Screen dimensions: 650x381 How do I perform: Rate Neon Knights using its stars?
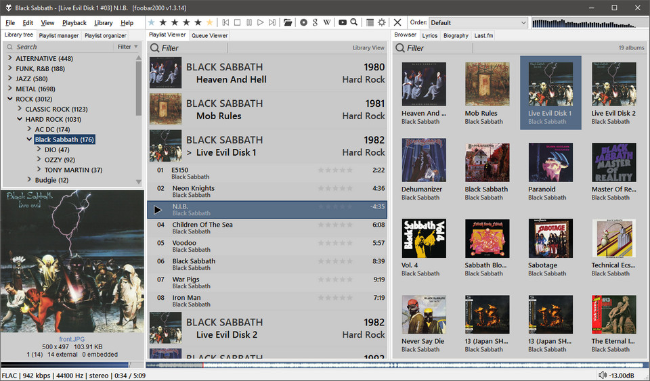pyautogui.click(x=335, y=188)
